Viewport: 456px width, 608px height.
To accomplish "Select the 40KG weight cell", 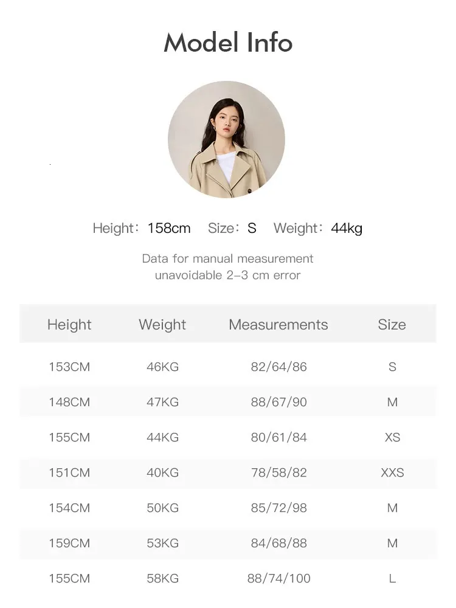I will coord(162,472).
